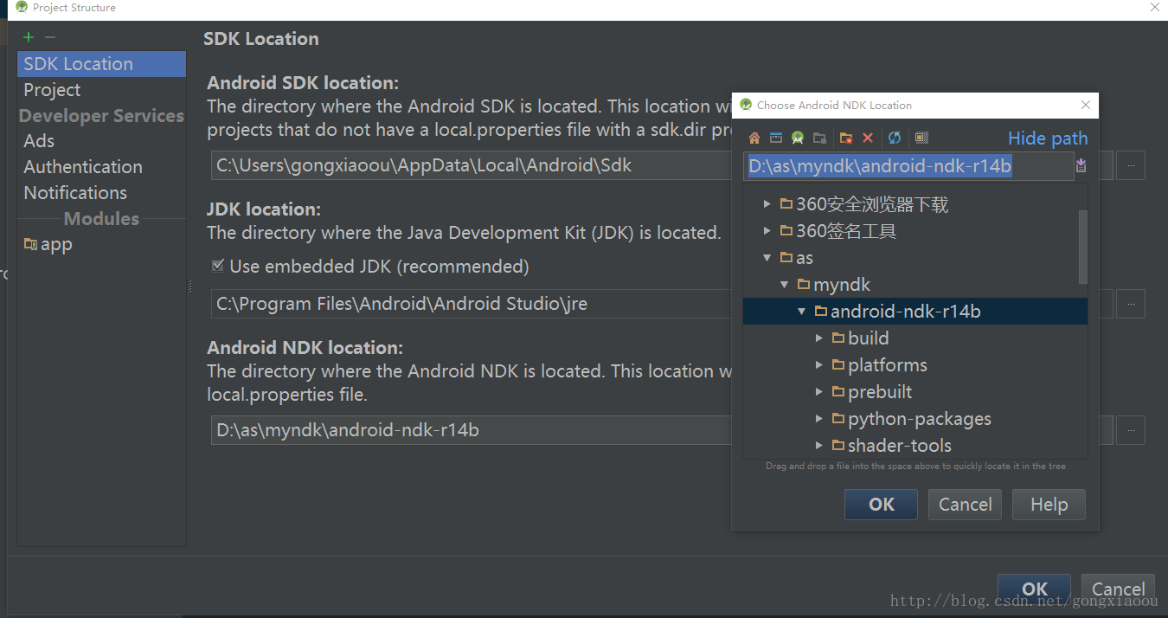The width and height of the screenshot is (1168, 618).
Task: Expand the prebuilt folder
Action: coord(818,392)
